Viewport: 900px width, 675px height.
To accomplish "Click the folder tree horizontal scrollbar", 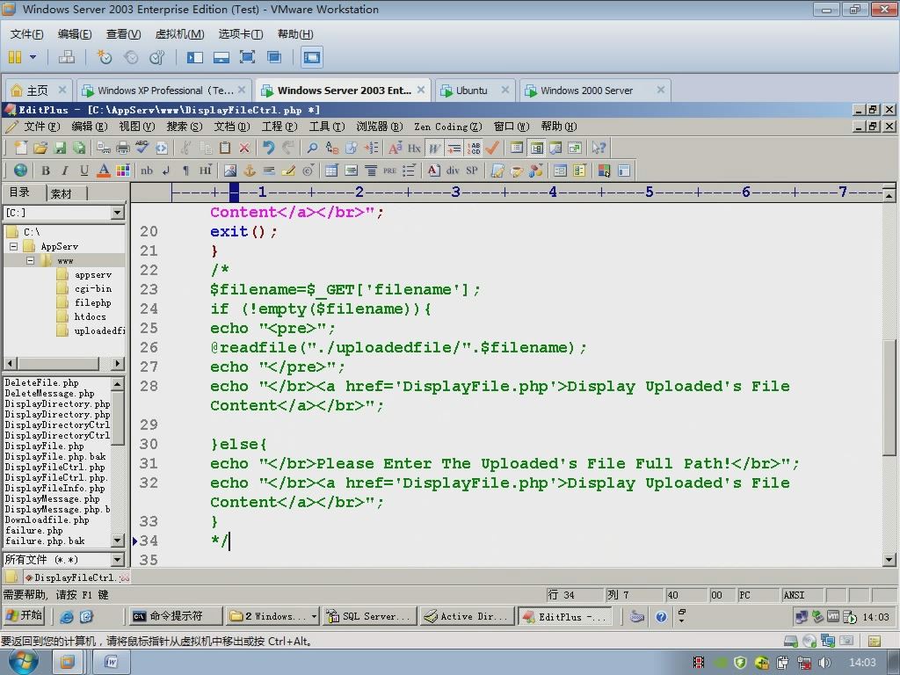I will (x=63, y=363).
